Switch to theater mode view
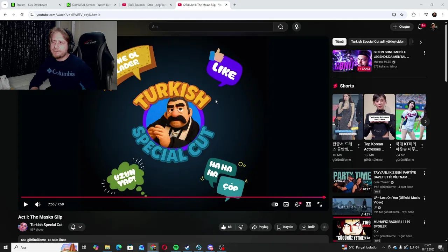Viewport: 448px width, 252px height. 308,204
